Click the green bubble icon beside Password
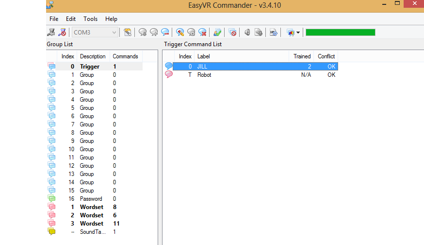 pyautogui.click(x=51, y=198)
